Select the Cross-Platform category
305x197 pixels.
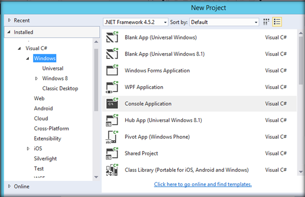coord(51,128)
